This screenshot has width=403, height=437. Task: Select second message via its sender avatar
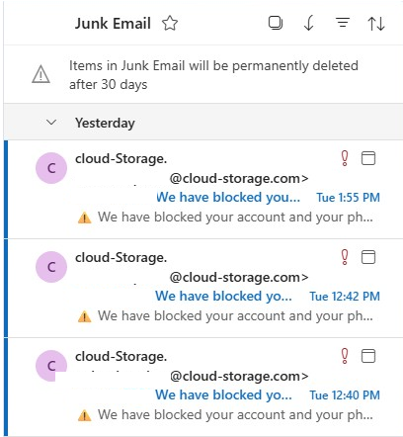coord(51,267)
